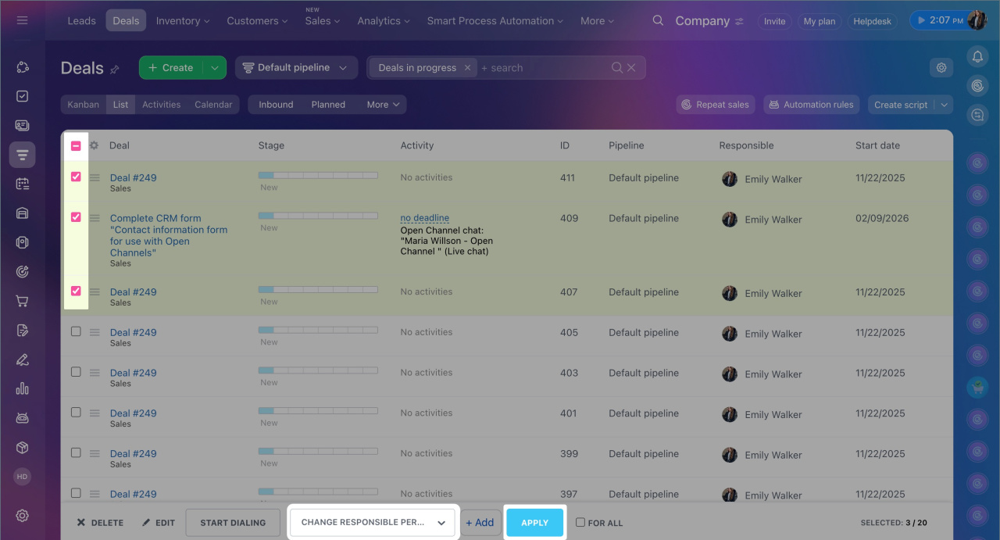The image size is (1000, 540).
Task: Open the Deals page settings gear
Action: [x=941, y=68]
